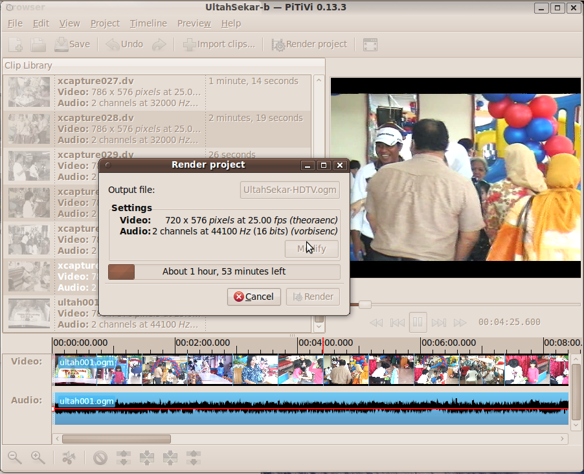This screenshot has height=474, width=584.
Task: Click the Redo arrow icon
Action: tap(159, 45)
